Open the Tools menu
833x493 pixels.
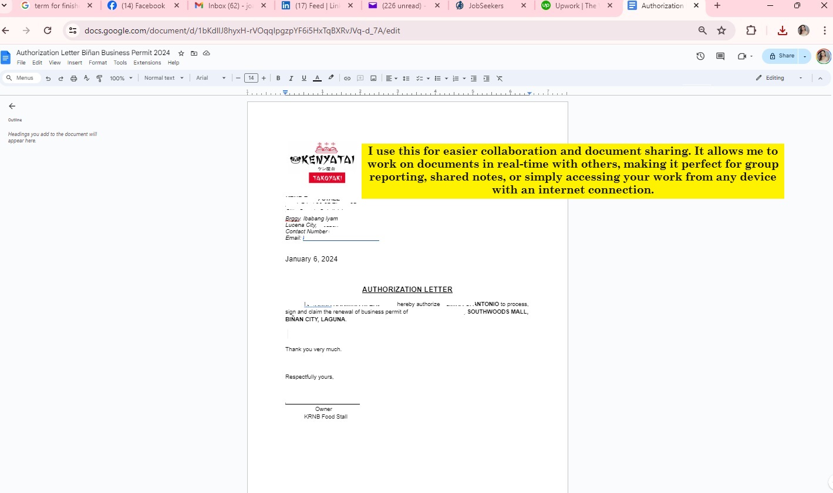(120, 63)
